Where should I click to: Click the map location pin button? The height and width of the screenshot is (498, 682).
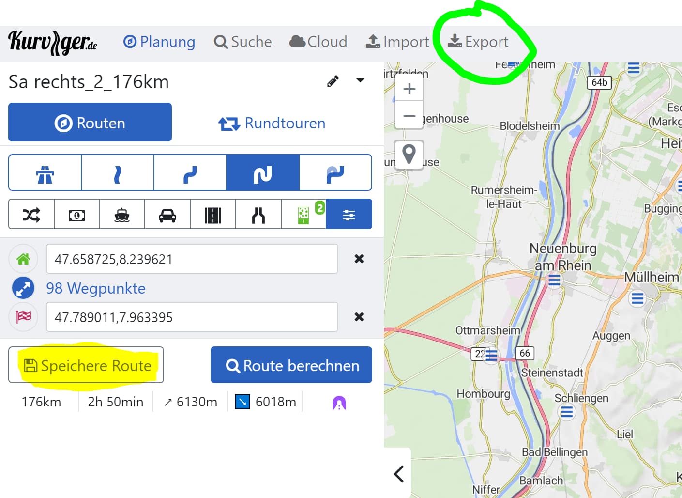click(409, 155)
